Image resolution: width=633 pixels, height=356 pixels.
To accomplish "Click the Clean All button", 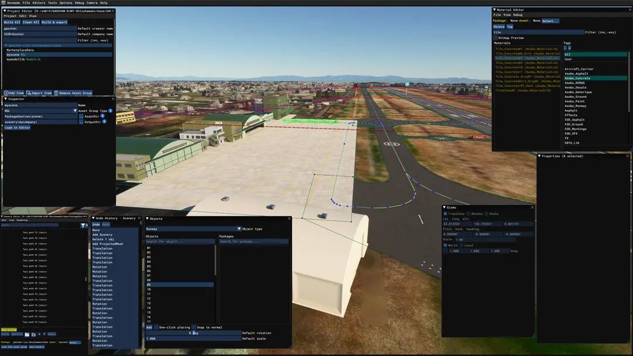I will 30,22.
